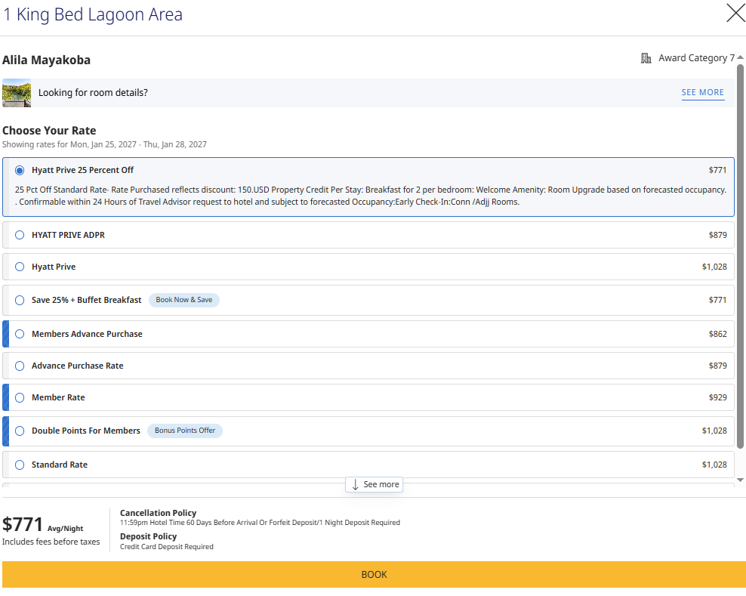Click the $929 Member Rate price

717,397
